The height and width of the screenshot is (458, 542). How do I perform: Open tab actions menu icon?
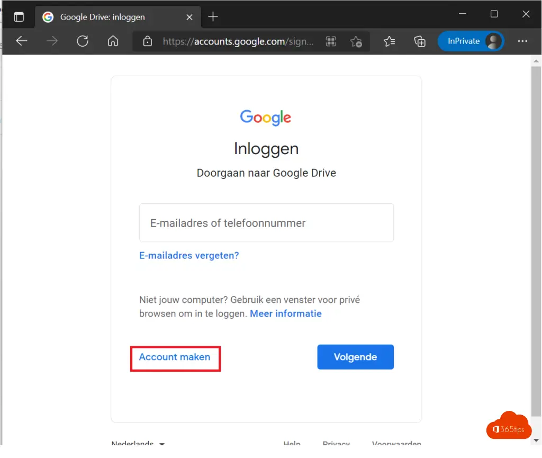pyautogui.click(x=19, y=16)
